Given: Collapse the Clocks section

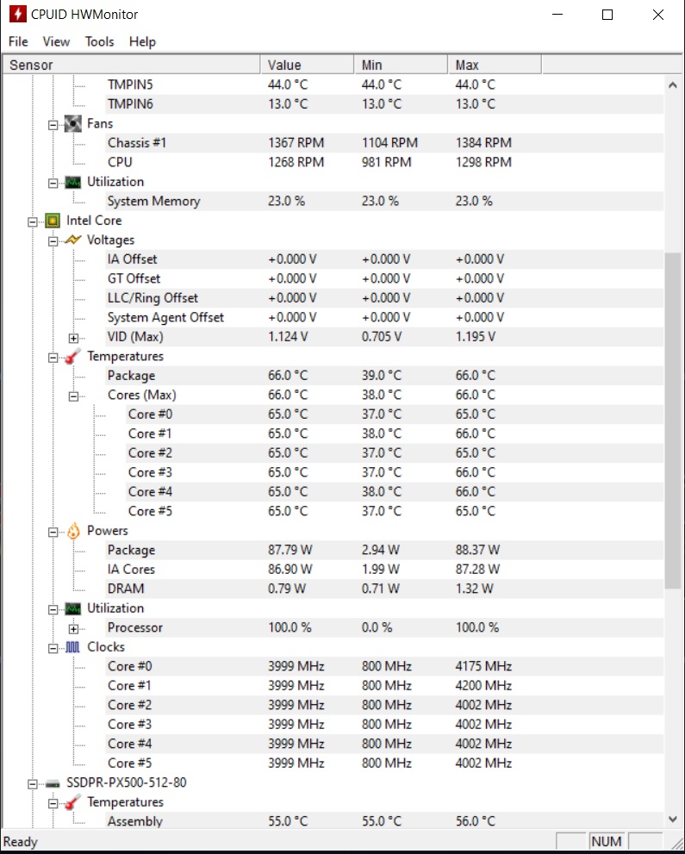Looking at the screenshot, I should 53,648.
